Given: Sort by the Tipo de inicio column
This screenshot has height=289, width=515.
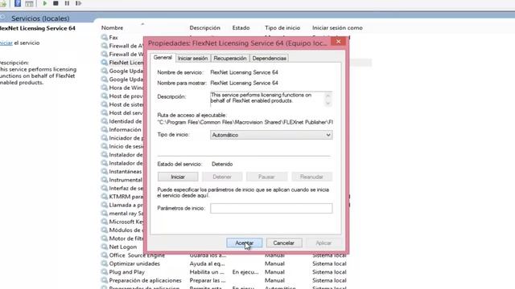Looking at the screenshot, I should 282,28.
